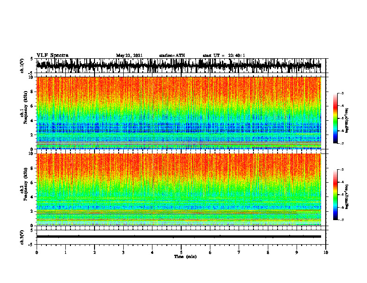Screen dimensions: 367x283
Task: Click the "6" time axis tick label
Action: pos(210,252)
